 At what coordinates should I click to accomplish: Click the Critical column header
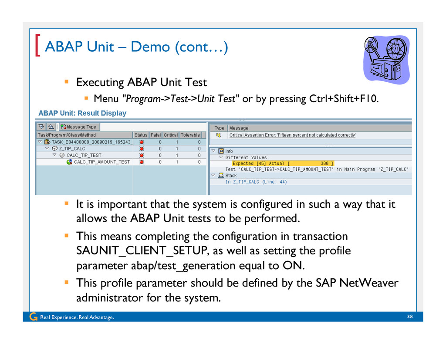pyautogui.click(x=171, y=135)
